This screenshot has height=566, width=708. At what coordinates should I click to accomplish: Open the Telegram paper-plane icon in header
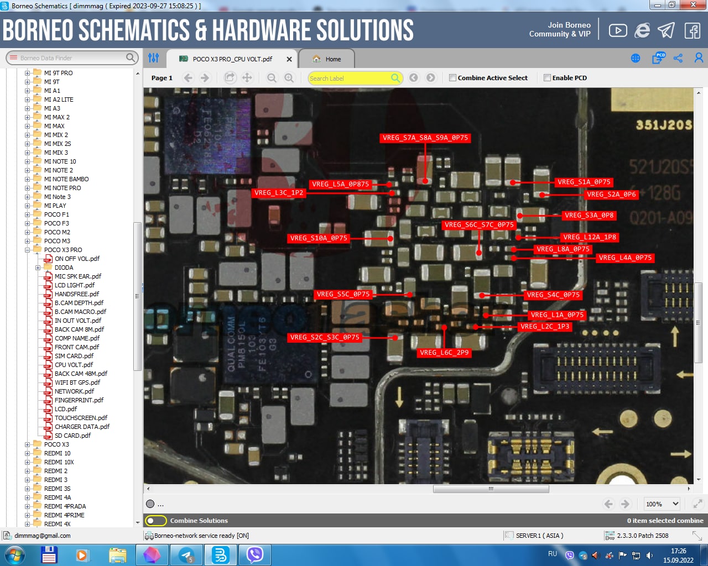pyautogui.click(x=666, y=30)
